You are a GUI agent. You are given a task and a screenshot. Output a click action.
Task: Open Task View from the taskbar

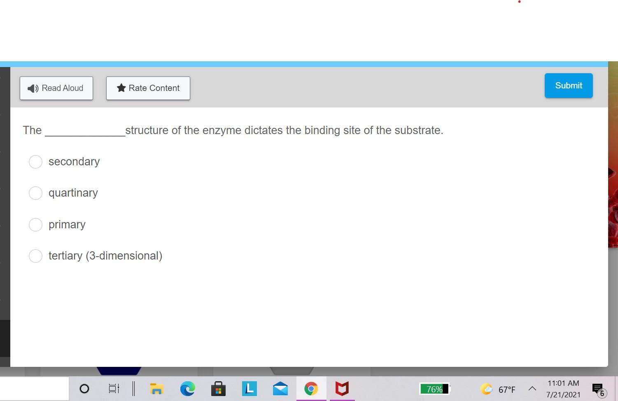click(114, 388)
